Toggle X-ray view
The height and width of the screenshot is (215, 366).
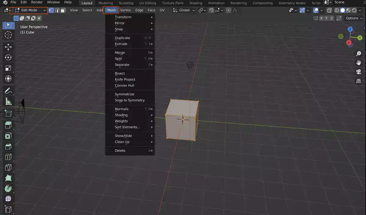pos(329,10)
